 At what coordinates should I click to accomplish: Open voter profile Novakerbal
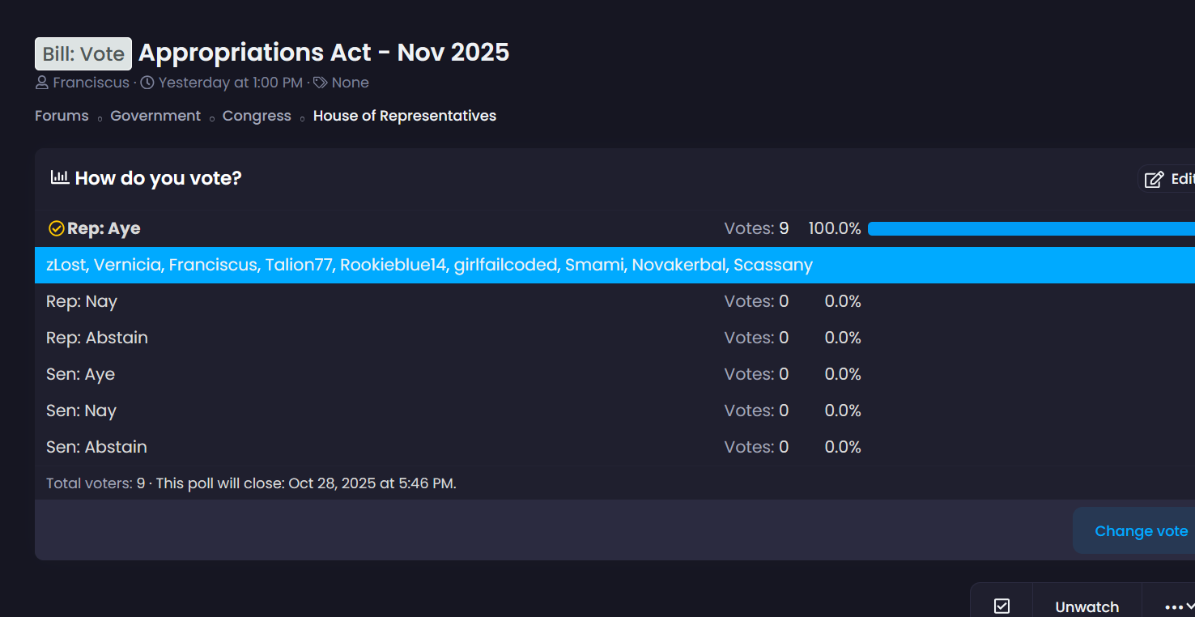pos(678,265)
